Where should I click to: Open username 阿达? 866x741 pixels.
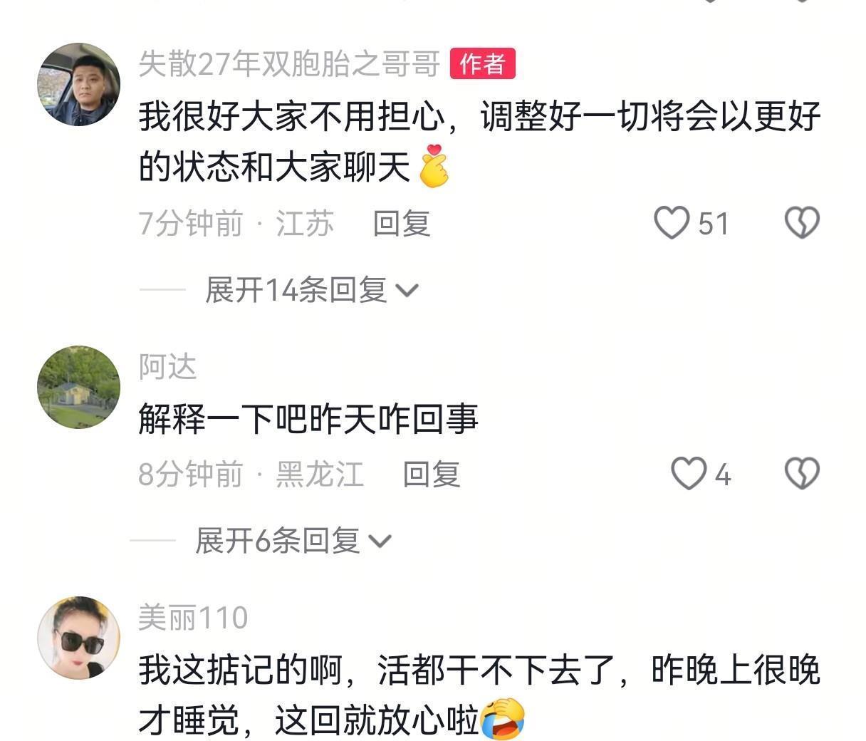(167, 367)
